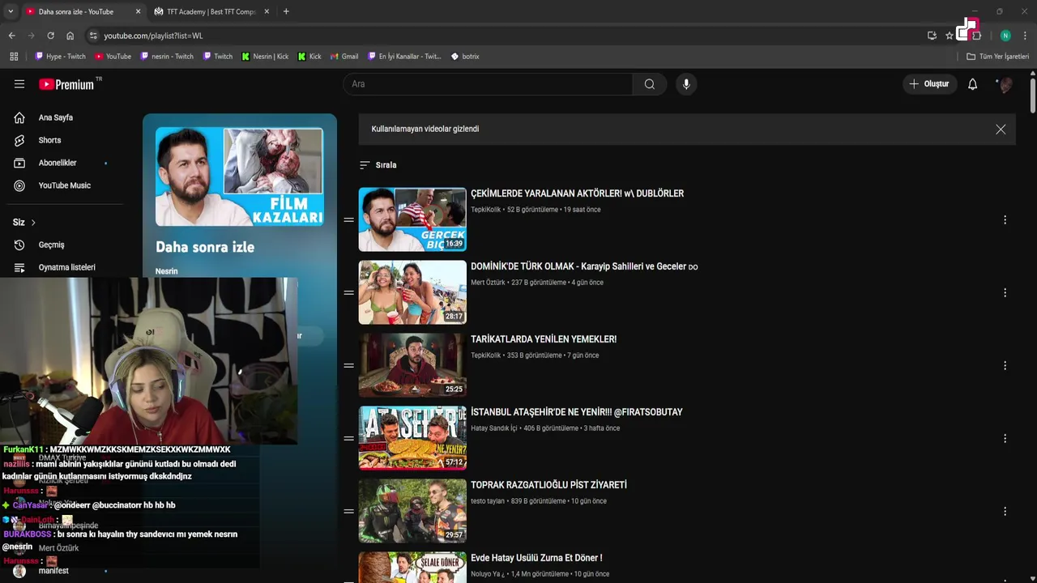Viewport: 1037px width, 583px height.
Task: Start voice search with microphone icon
Action: pos(686,84)
